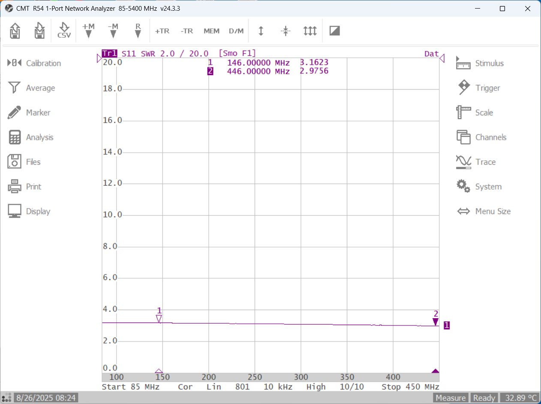Click the Start 85 MHz frequency field
Screen dimensions: 541x404
tap(130, 387)
